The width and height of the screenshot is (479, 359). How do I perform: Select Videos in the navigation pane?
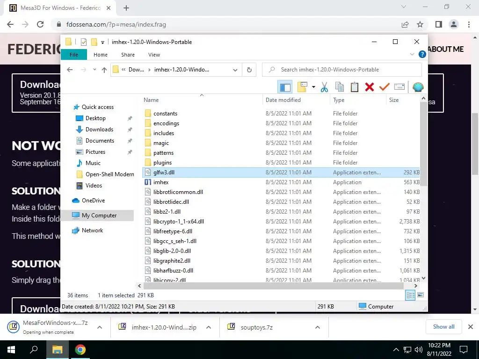[x=94, y=186]
